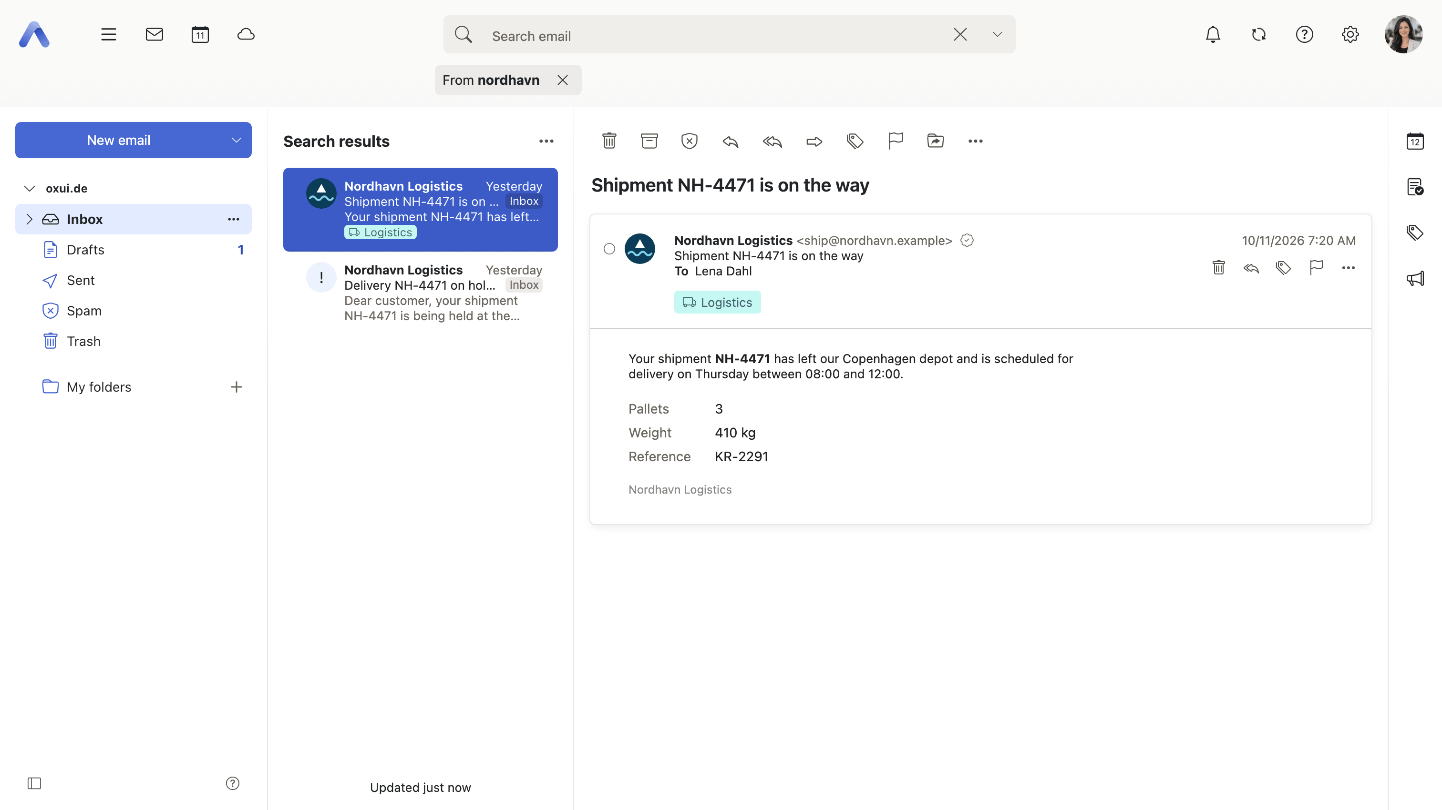The width and height of the screenshot is (1442, 810).
Task: Remove the From nordhavn search filter
Action: 563,80
